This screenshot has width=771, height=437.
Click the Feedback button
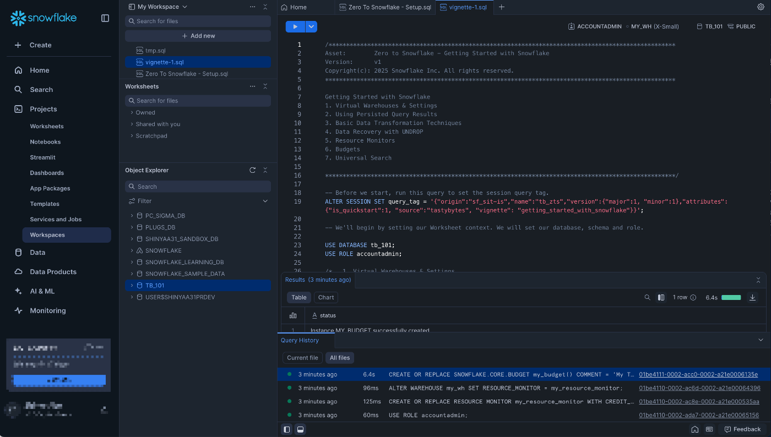tap(742, 429)
